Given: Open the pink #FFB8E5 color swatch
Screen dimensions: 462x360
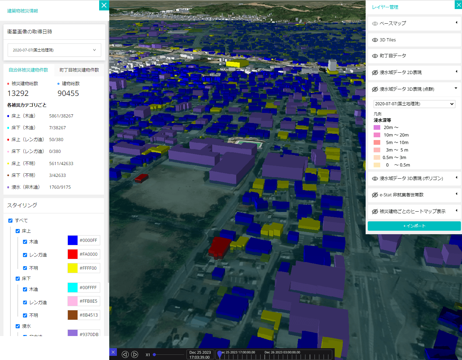Looking at the screenshot, I should tap(73, 301).
